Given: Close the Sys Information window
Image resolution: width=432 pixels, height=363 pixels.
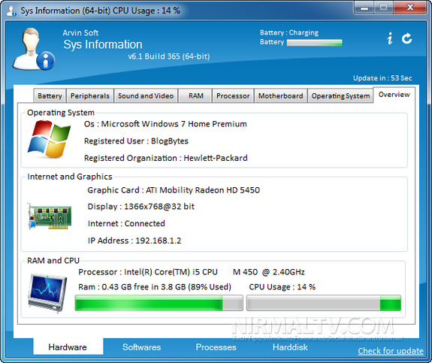Looking at the screenshot, I should point(410,8).
